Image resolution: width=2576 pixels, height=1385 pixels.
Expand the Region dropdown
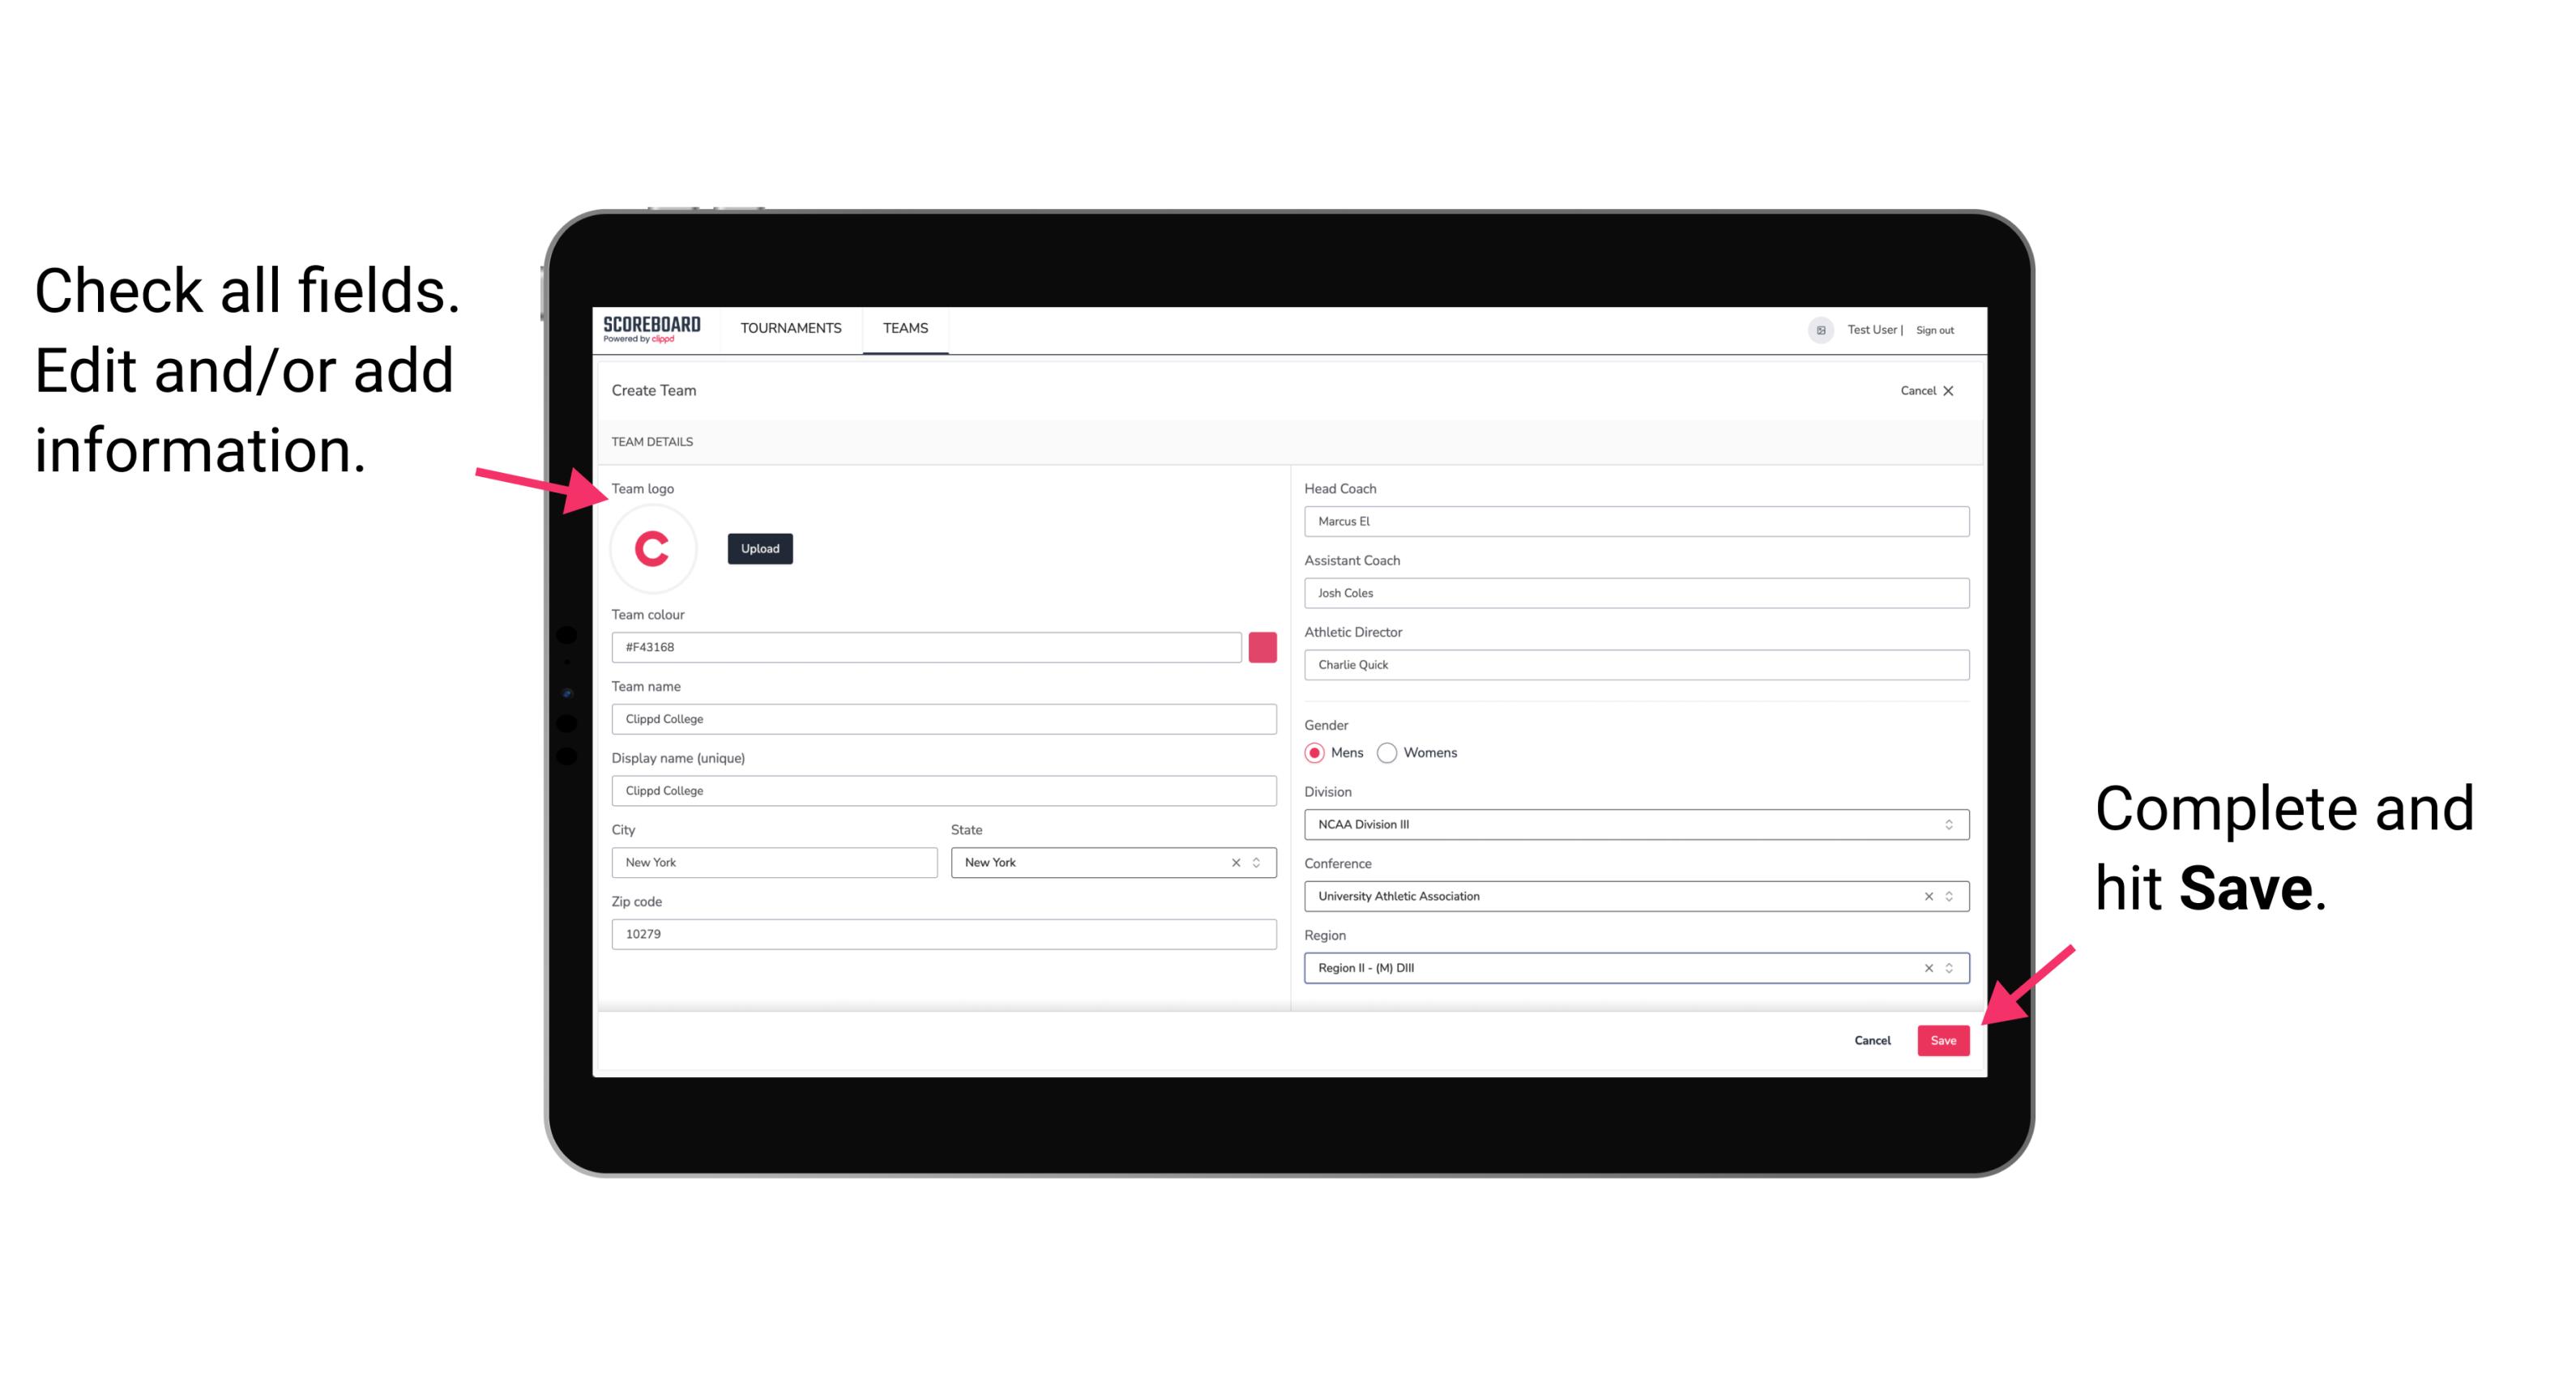[1950, 969]
